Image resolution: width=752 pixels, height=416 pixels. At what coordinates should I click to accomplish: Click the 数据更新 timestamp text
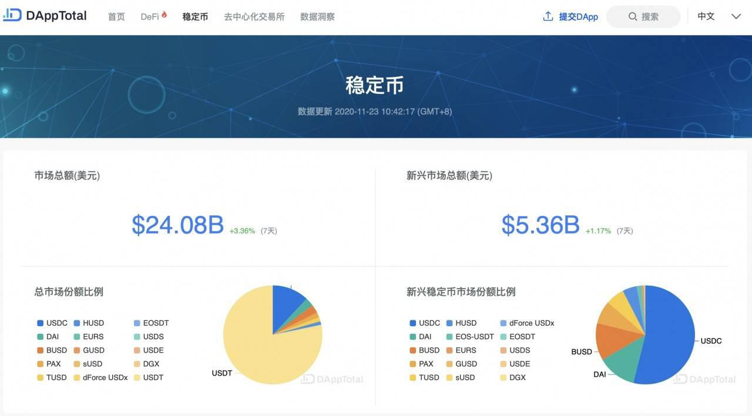click(x=375, y=111)
